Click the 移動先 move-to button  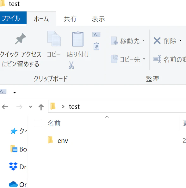[x=125, y=41]
